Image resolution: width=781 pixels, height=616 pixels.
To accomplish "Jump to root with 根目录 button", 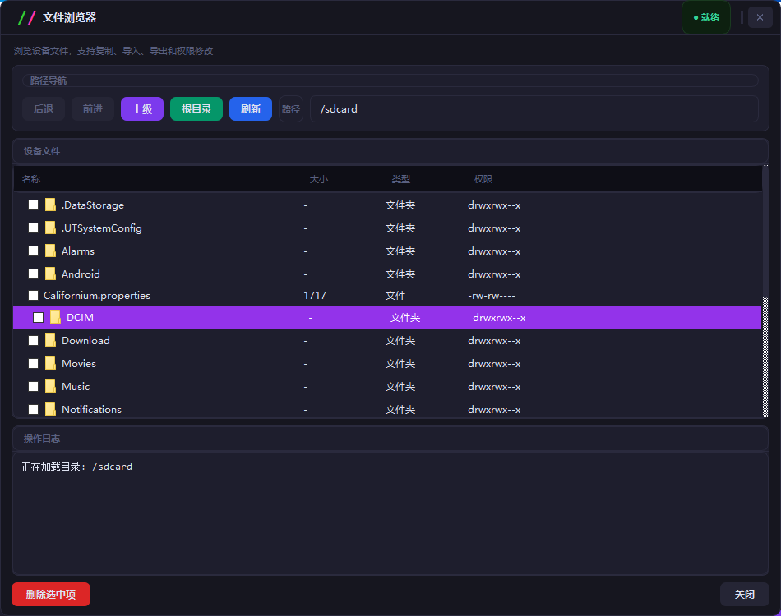I will [196, 109].
